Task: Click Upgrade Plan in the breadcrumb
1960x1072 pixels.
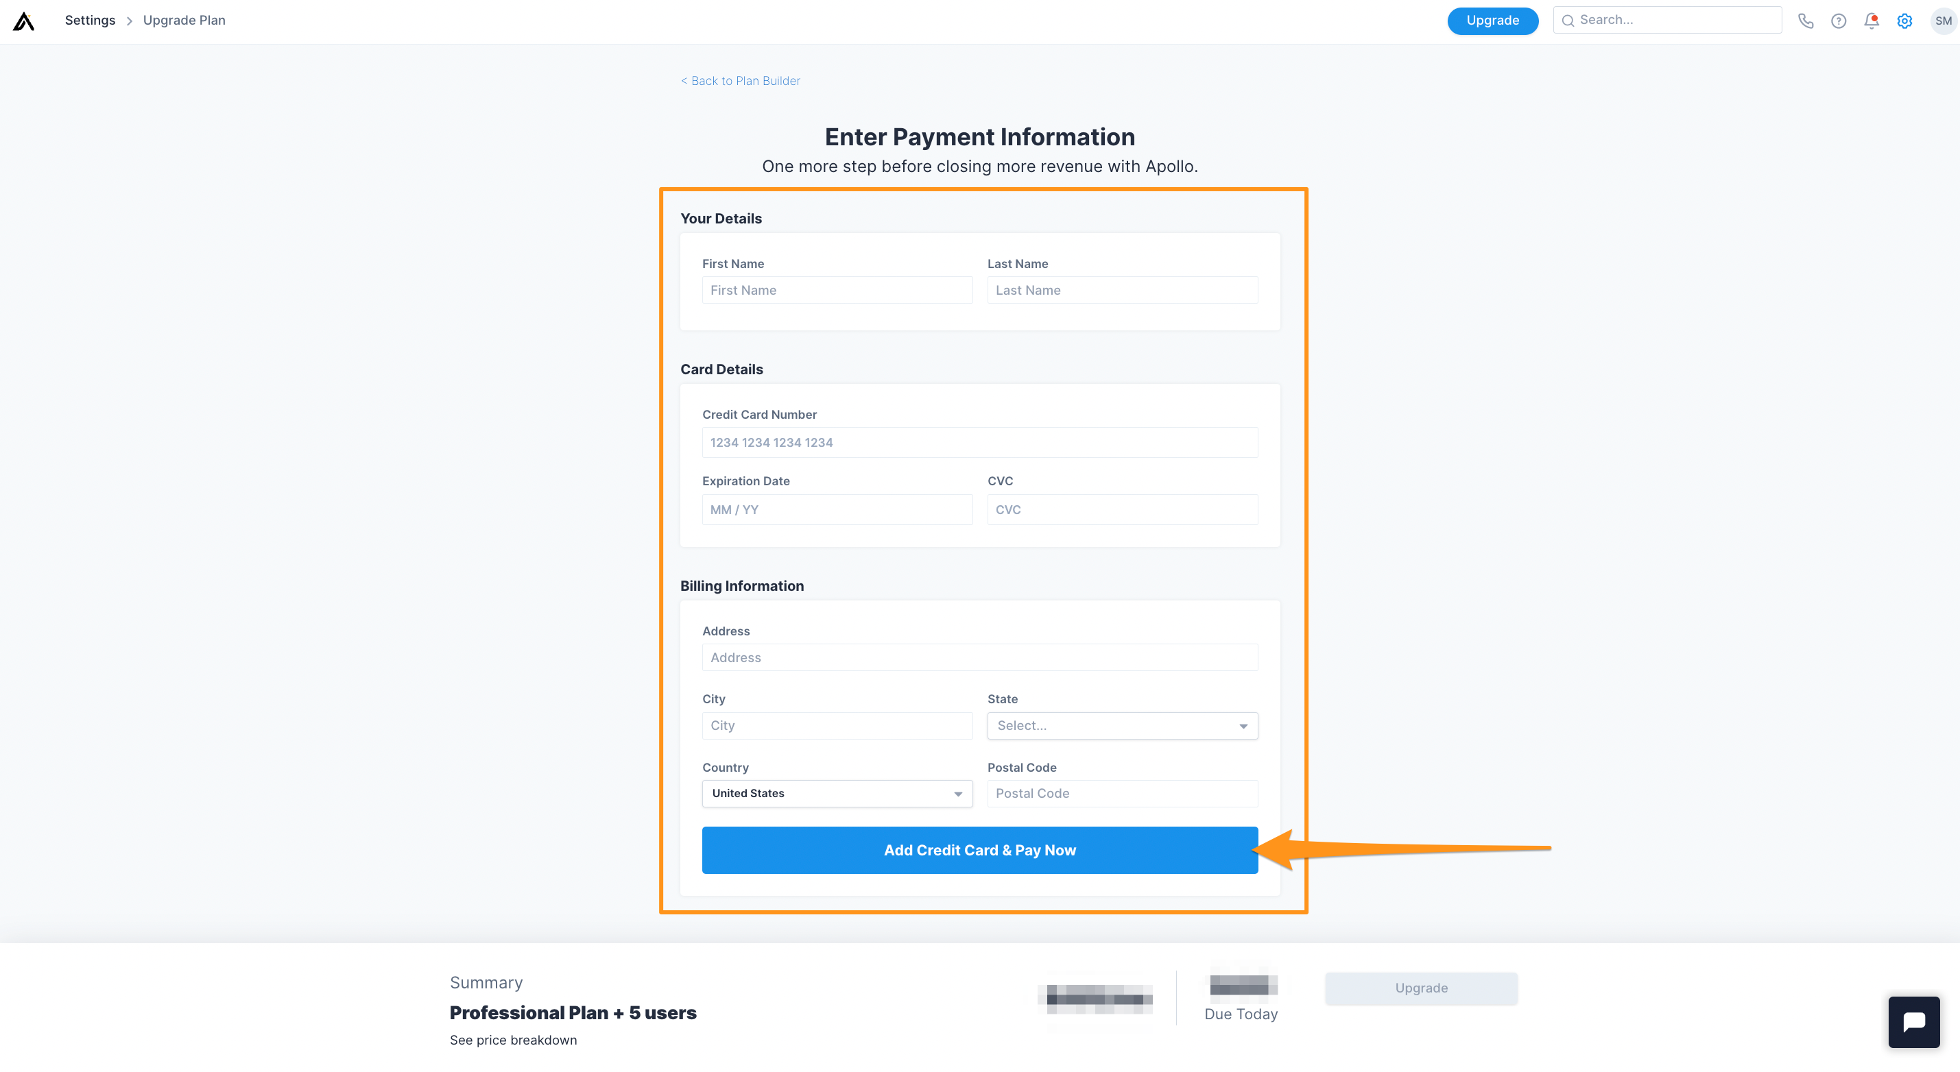Action: [x=184, y=21]
